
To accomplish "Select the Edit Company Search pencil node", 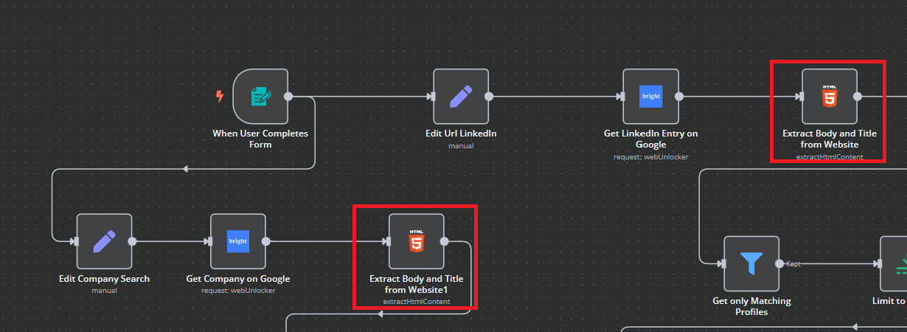I will point(104,241).
